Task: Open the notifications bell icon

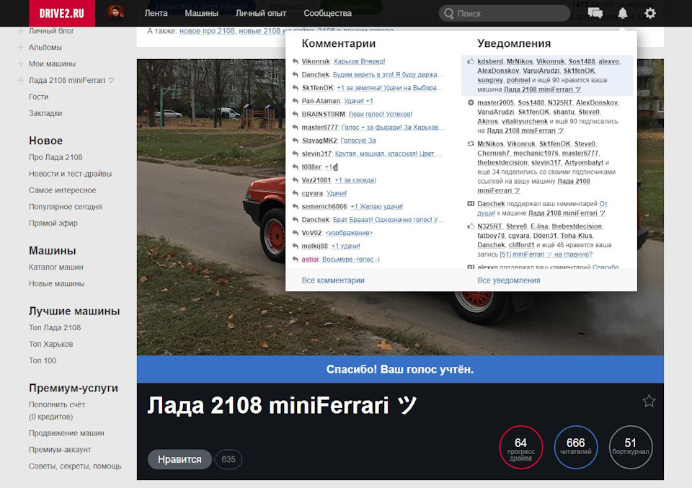Action: 623,13
